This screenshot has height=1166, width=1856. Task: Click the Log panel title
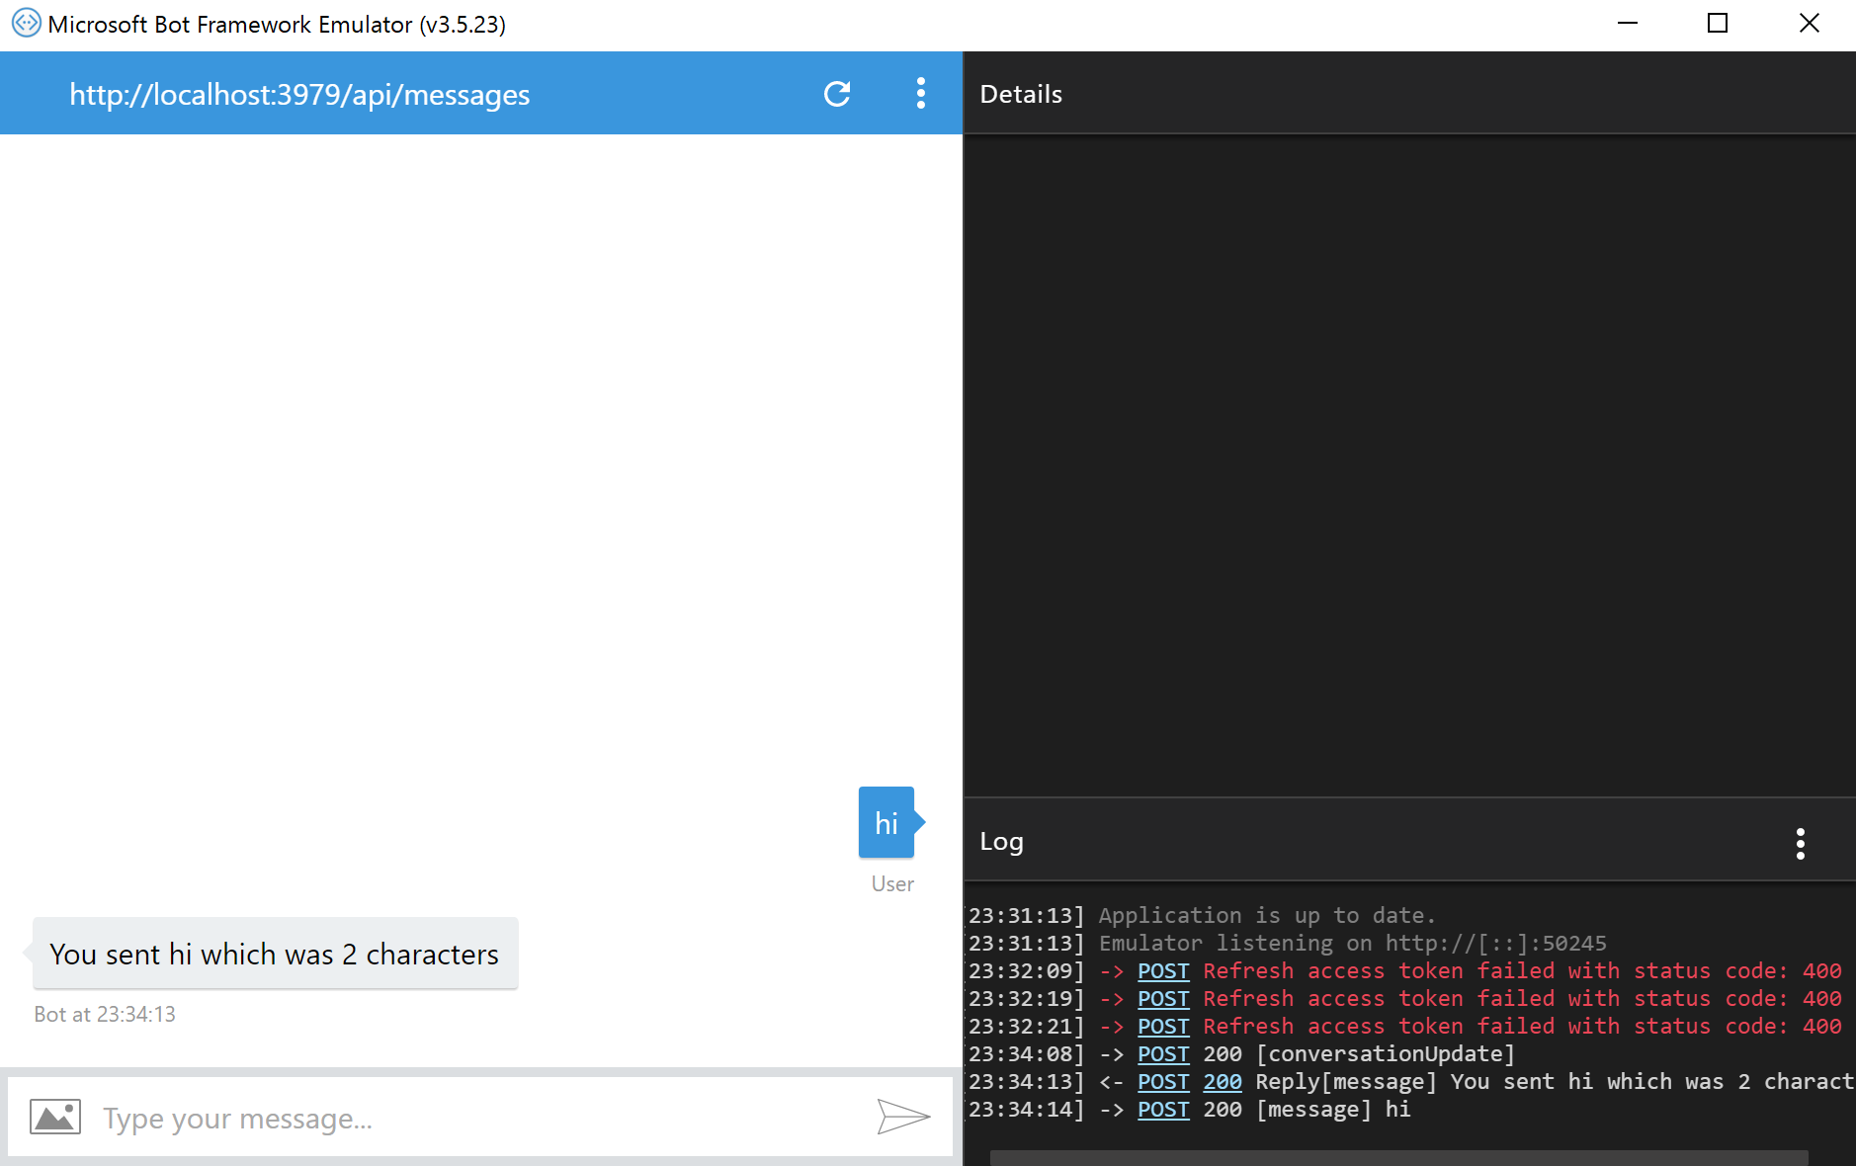click(x=1001, y=842)
